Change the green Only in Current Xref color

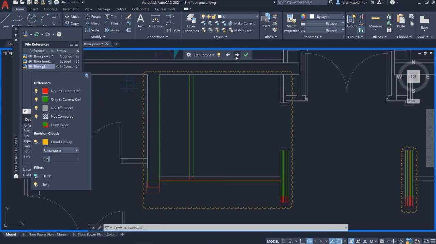coord(45,99)
